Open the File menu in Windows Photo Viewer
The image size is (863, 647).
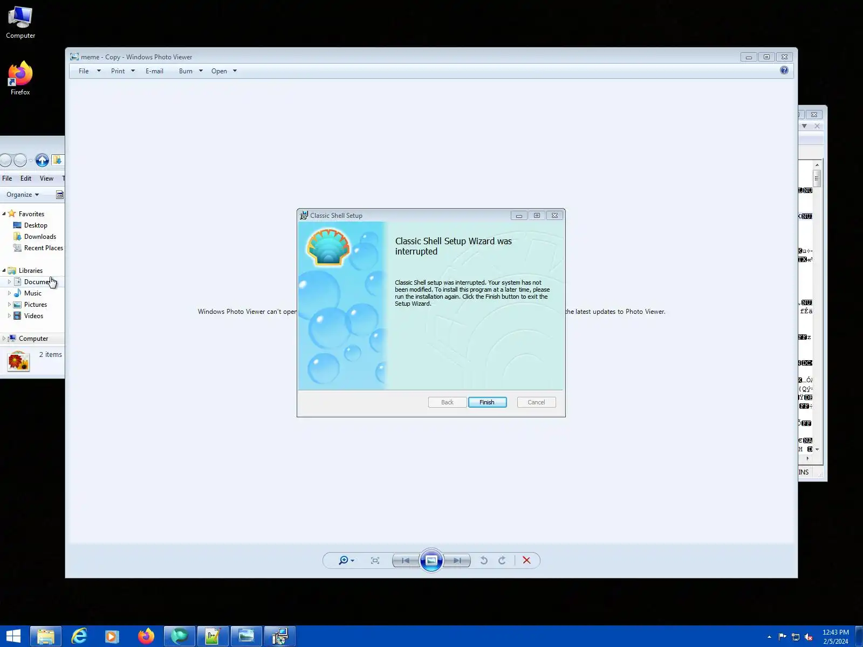tap(90, 71)
